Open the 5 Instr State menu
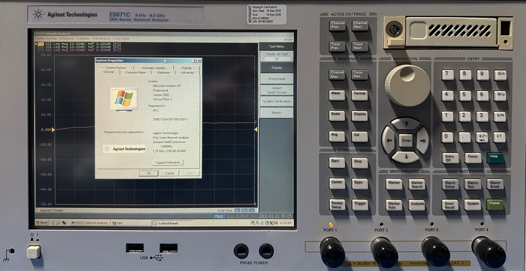The width and height of the screenshot is (526, 271). tap(121, 38)
